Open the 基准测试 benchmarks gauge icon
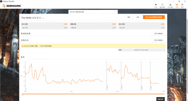Viewport: 188px width, 101px height. (x=162, y=6)
